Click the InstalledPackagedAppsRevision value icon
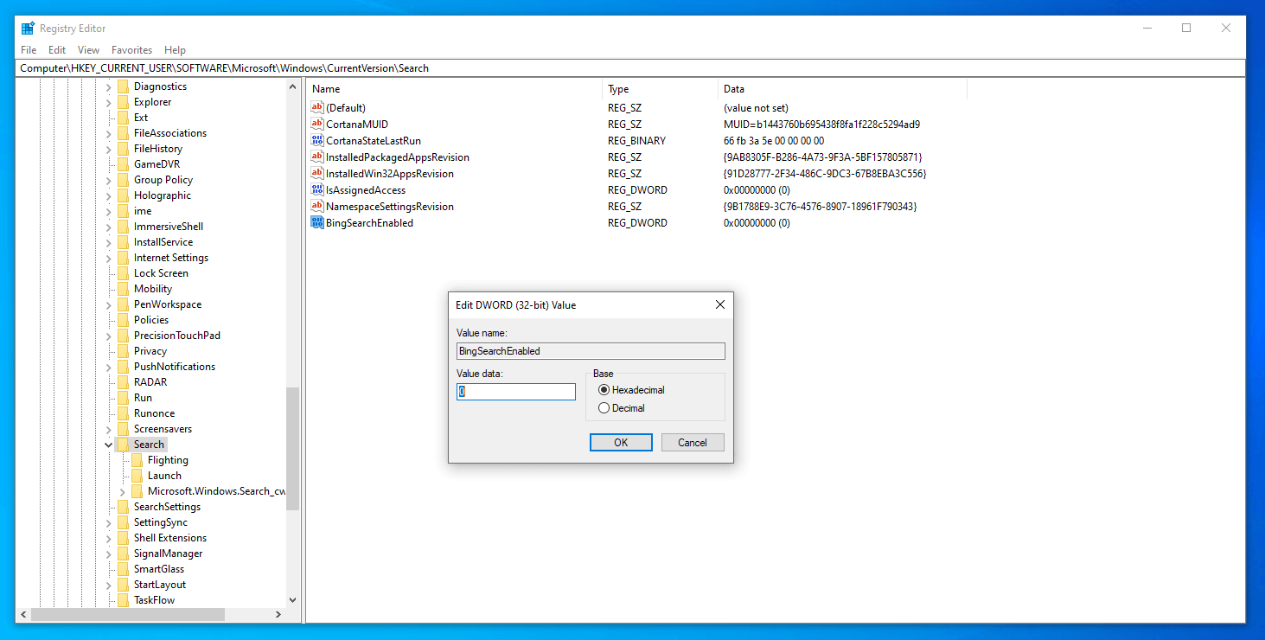This screenshot has width=1265, height=640. coord(316,157)
